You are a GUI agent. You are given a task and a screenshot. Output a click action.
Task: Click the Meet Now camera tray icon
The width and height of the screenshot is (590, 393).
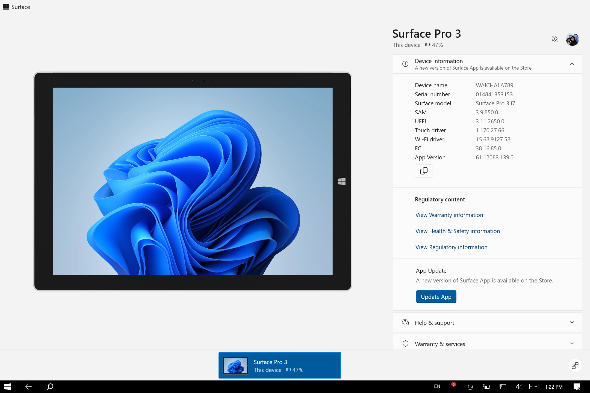[470, 387]
